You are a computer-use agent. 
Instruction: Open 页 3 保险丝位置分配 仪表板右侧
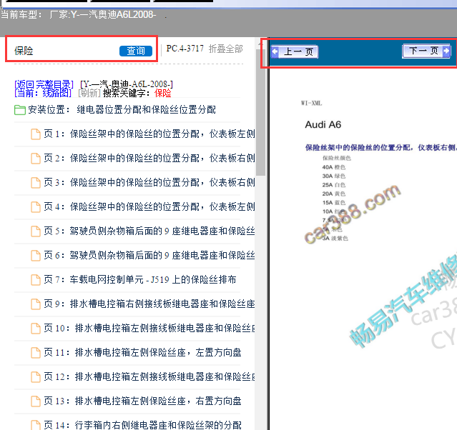tap(149, 183)
